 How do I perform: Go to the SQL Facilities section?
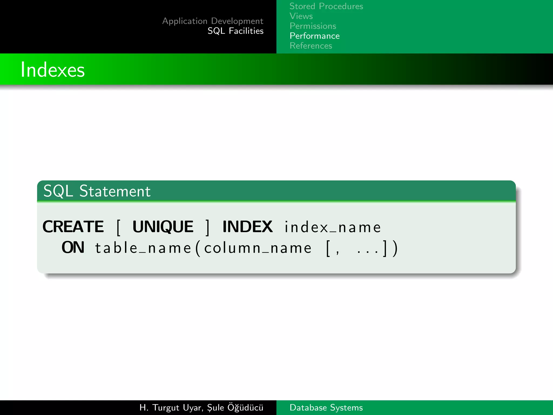pos(235,31)
